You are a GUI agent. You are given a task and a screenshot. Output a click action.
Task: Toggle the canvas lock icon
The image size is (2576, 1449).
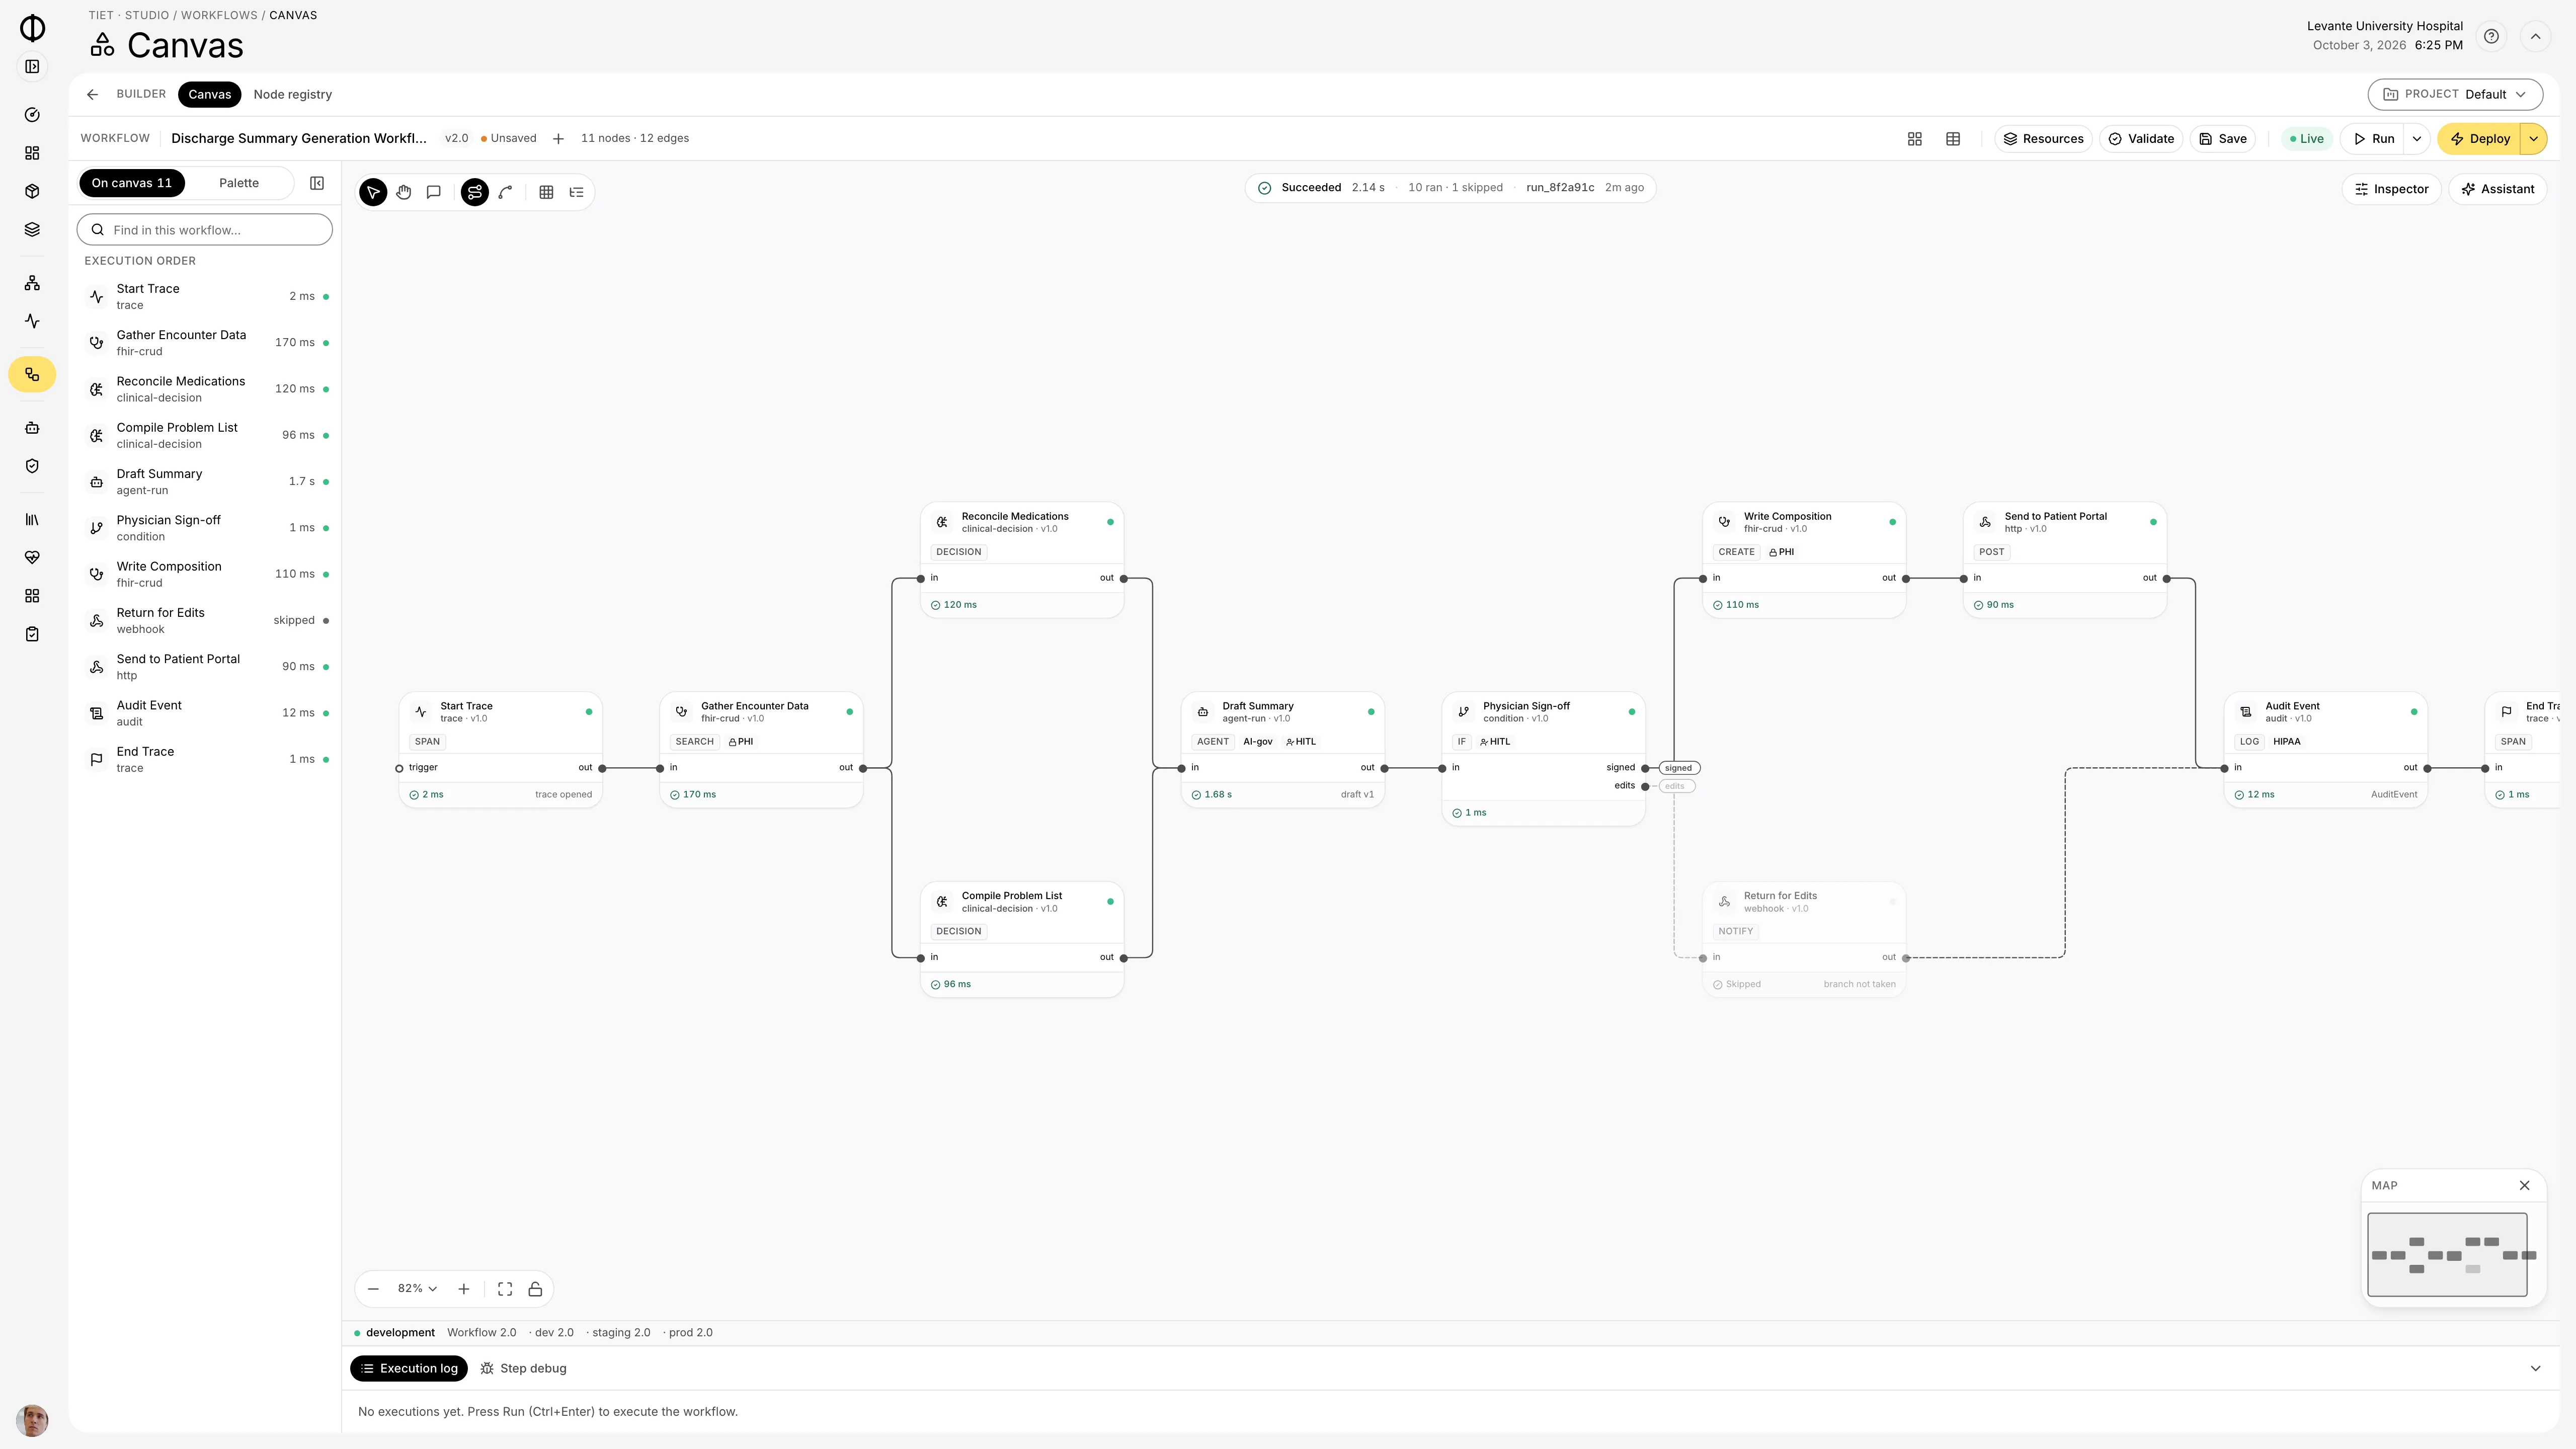click(535, 1289)
